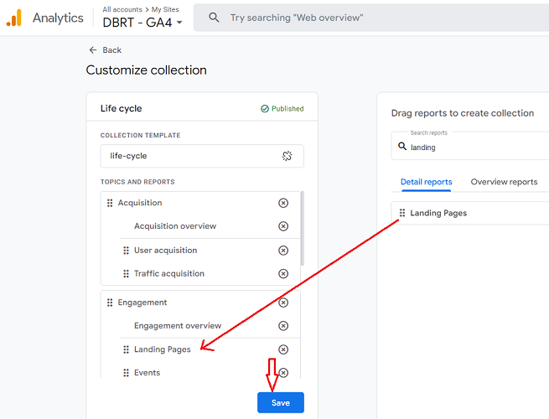549x419 pixels.
Task: Click the Landing Pages detail report row
Action: click(x=470, y=213)
